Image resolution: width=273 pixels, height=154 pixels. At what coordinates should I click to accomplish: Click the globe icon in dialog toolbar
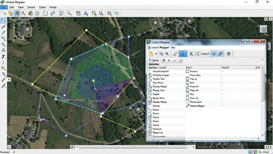click(161, 54)
